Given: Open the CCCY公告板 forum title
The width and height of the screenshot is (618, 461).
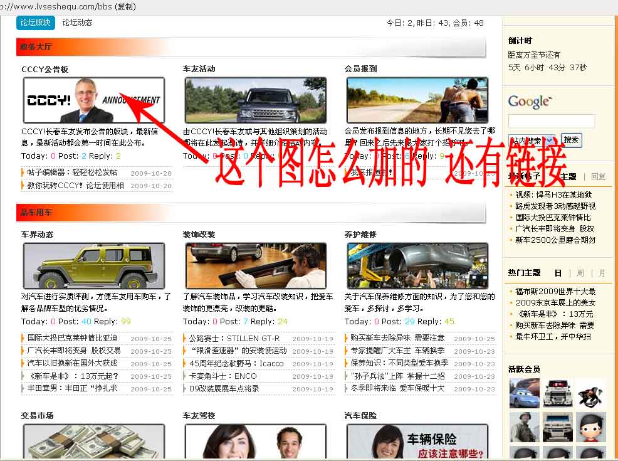Looking at the screenshot, I should pos(45,69).
